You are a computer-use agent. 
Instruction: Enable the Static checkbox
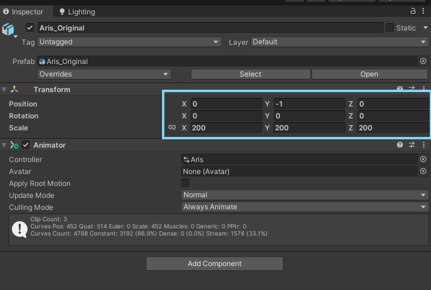[x=390, y=28]
